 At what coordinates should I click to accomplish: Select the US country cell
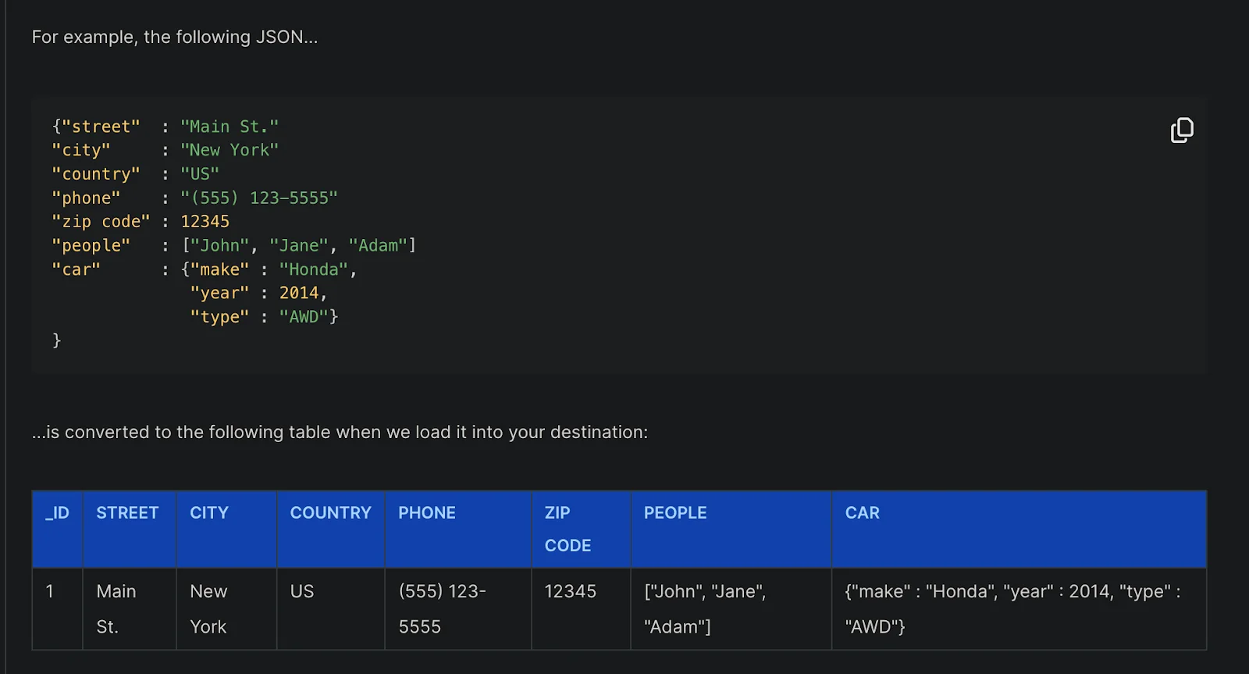coord(302,592)
